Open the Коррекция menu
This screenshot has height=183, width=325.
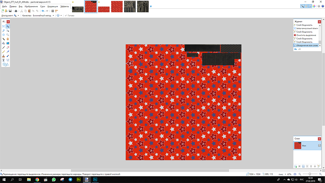click(x=53, y=6)
